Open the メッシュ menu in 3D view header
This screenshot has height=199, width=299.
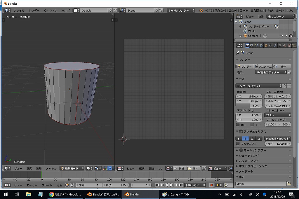coord(51,168)
